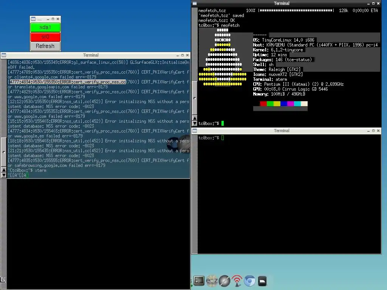This screenshot has height=290, width=387.
Task: Open the black drive mount dock icon
Action: (x=262, y=281)
